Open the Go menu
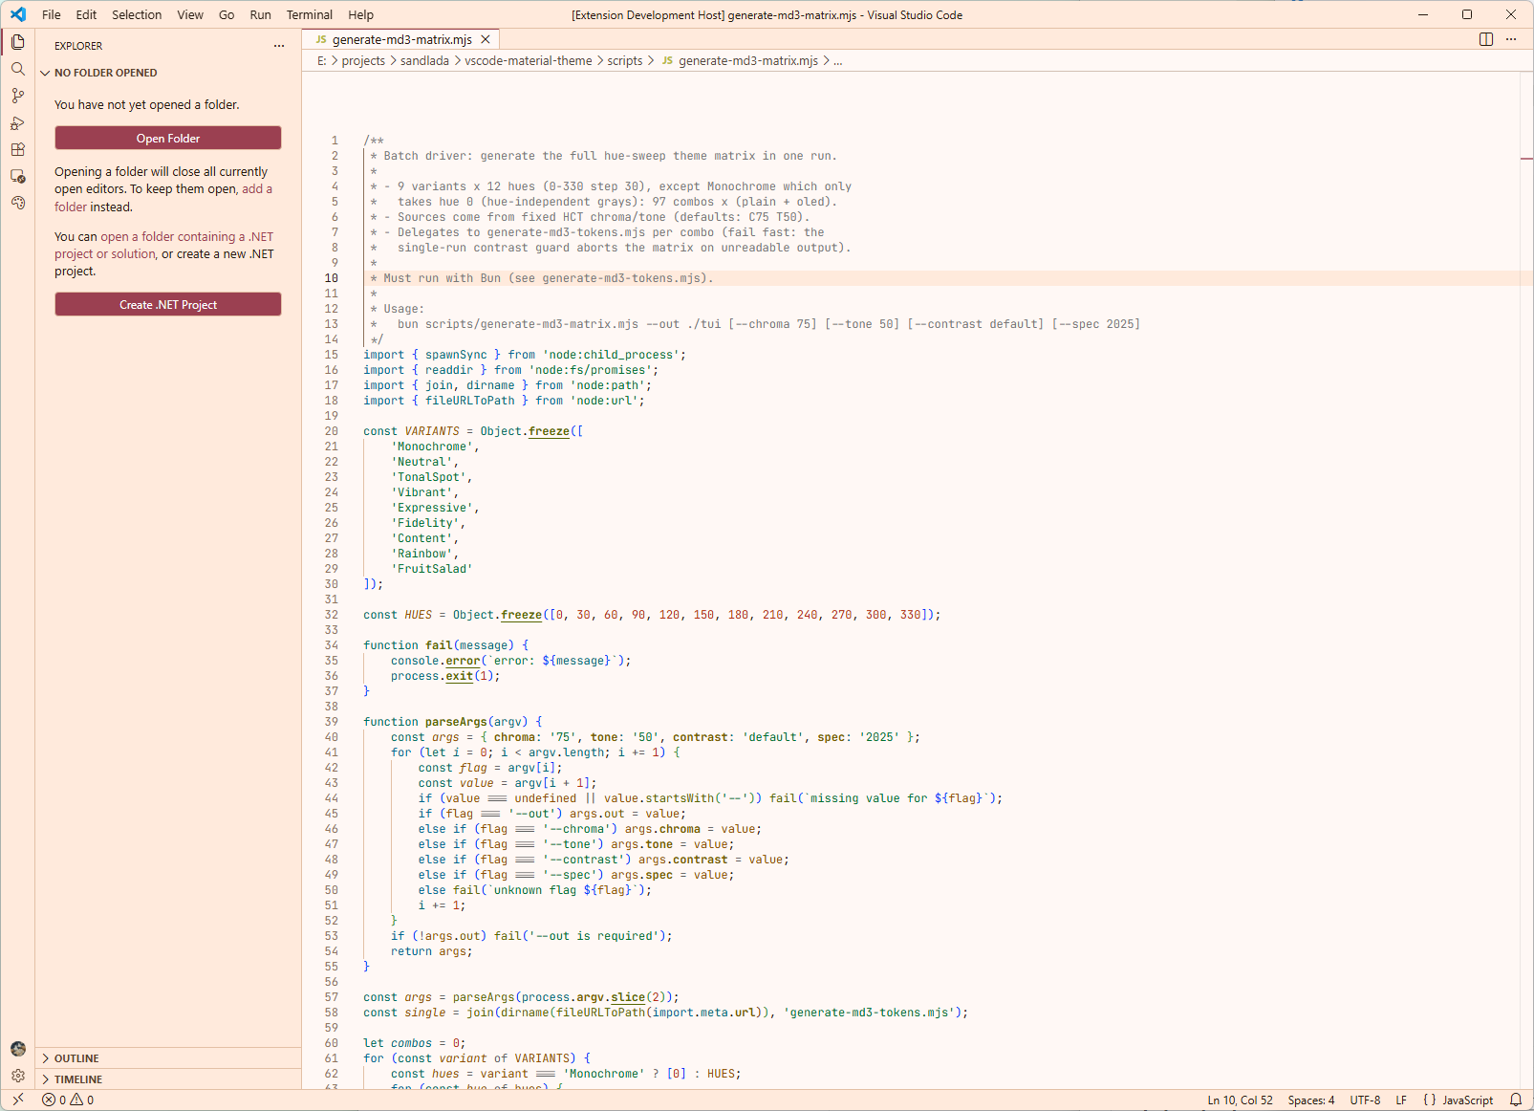1534x1111 pixels. coord(227,14)
